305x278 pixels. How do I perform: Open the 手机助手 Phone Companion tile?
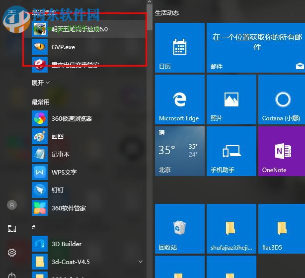pyautogui.click(x=231, y=151)
